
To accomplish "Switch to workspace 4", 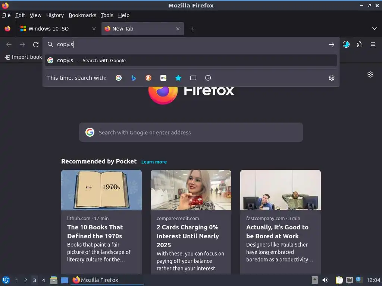I will click(x=44, y=280).
